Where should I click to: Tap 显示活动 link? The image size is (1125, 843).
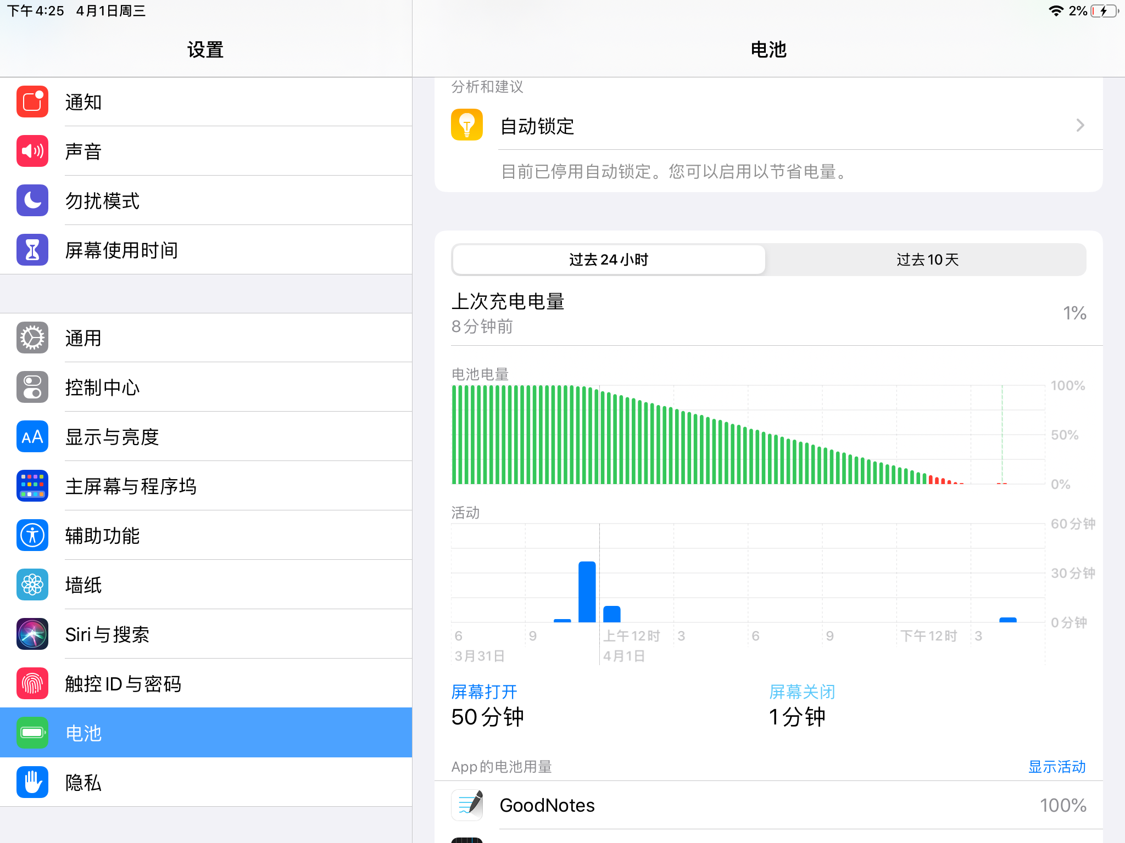(x=1056, y=767)
